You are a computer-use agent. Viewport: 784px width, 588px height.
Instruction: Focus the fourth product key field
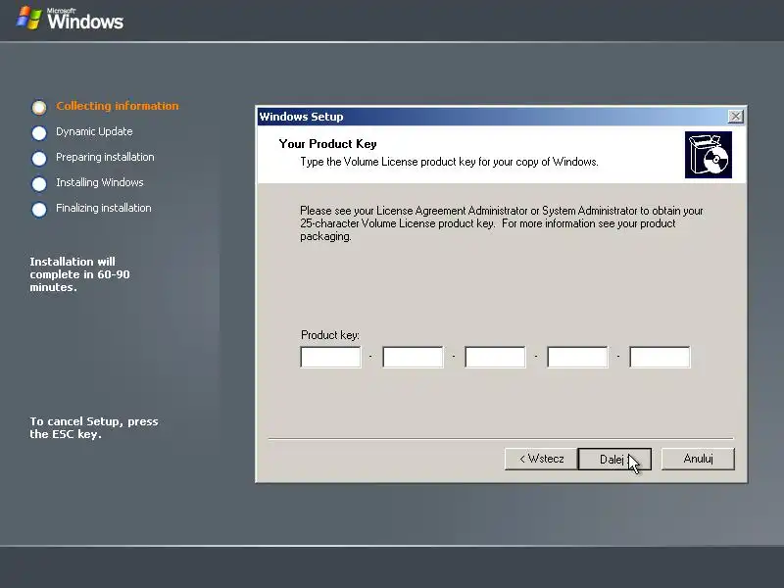(577, 357)
